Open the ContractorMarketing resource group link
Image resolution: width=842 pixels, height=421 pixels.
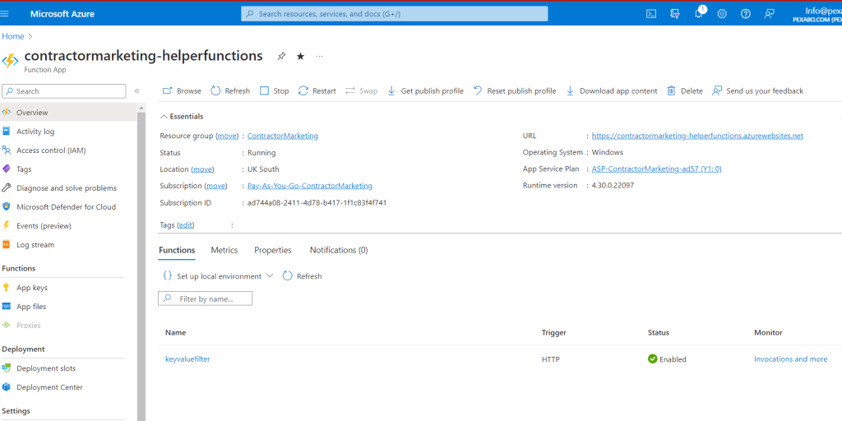[x=283, y=136]
